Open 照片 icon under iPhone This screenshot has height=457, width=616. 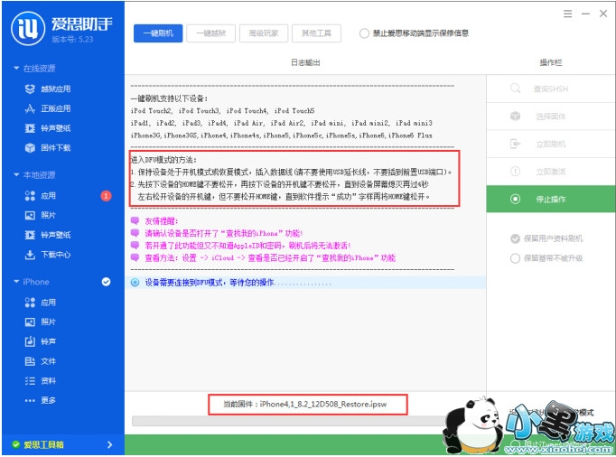(30, 322)
